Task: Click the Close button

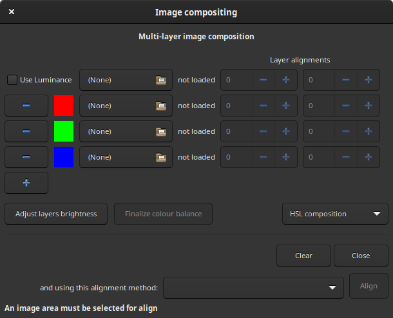Action: (361, 256)
